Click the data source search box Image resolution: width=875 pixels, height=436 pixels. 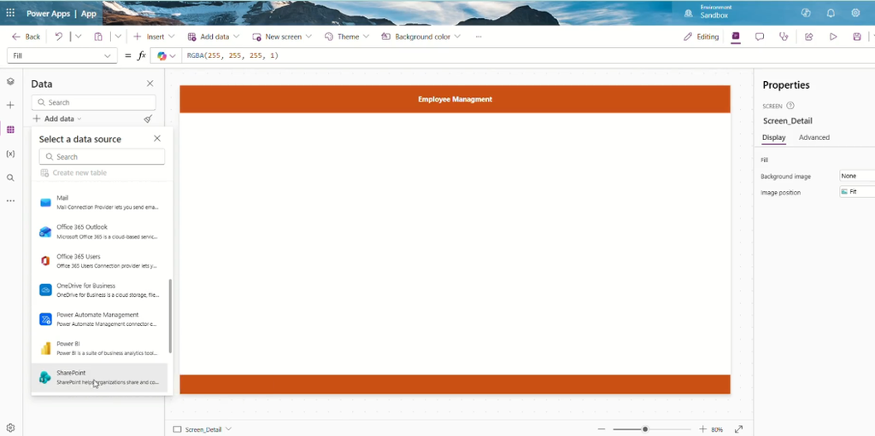(x=103, y=157)
